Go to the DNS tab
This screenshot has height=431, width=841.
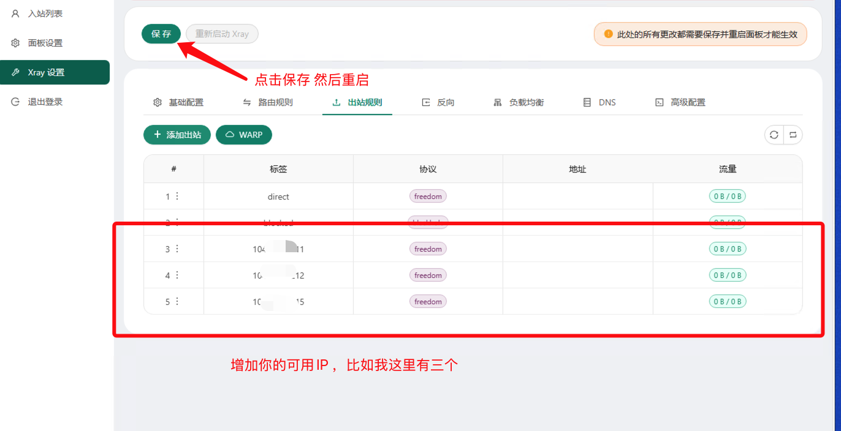pyautogui.click(x=599, y=102)
